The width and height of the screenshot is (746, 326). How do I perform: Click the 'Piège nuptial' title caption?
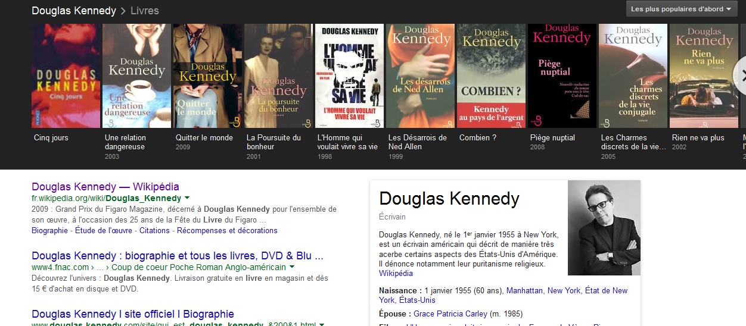[552, 137]
